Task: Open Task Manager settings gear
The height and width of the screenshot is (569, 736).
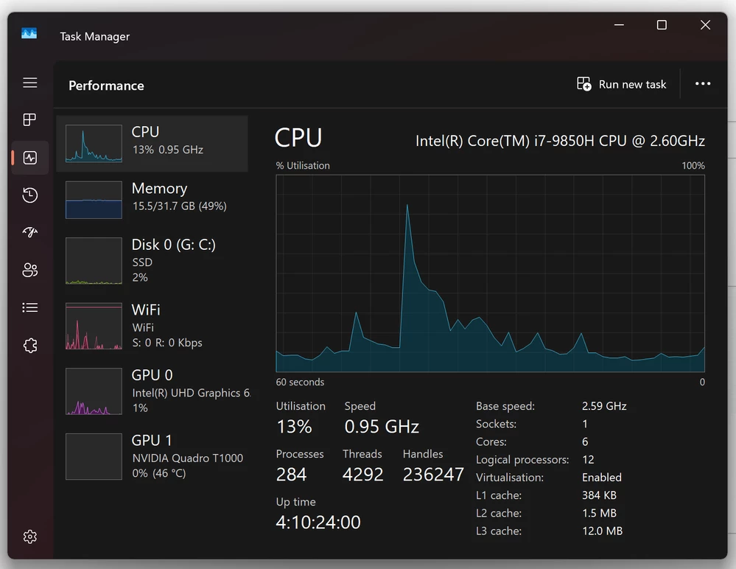Action: (30, 537)
